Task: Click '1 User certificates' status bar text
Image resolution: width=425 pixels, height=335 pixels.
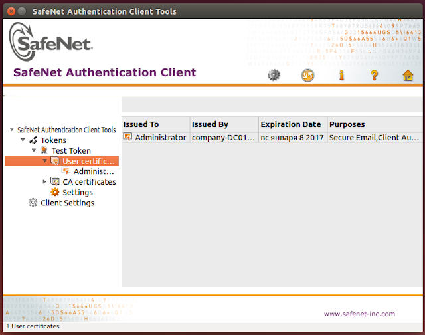Action: (33, 326)
